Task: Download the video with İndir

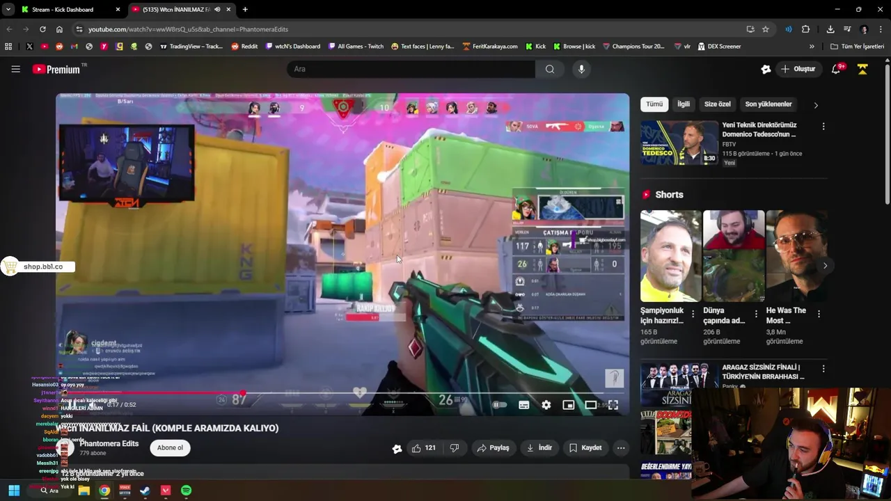Action: [x=539, y=448]
